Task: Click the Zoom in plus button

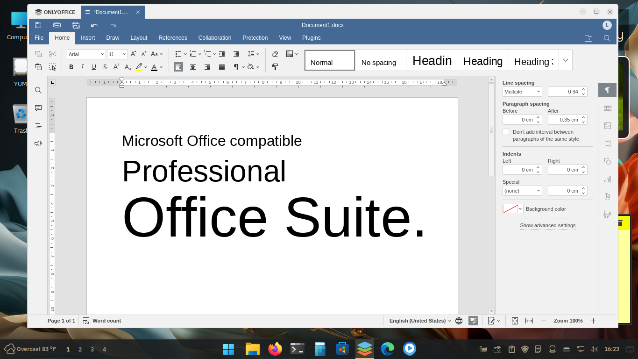Action: coord(593,321)
